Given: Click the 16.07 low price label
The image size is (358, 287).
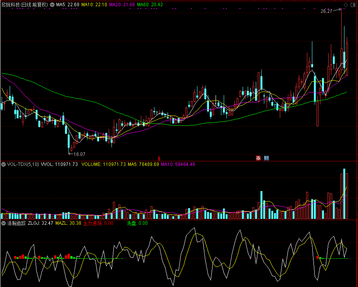Looking at the screenshot, I should coord(79,154).
